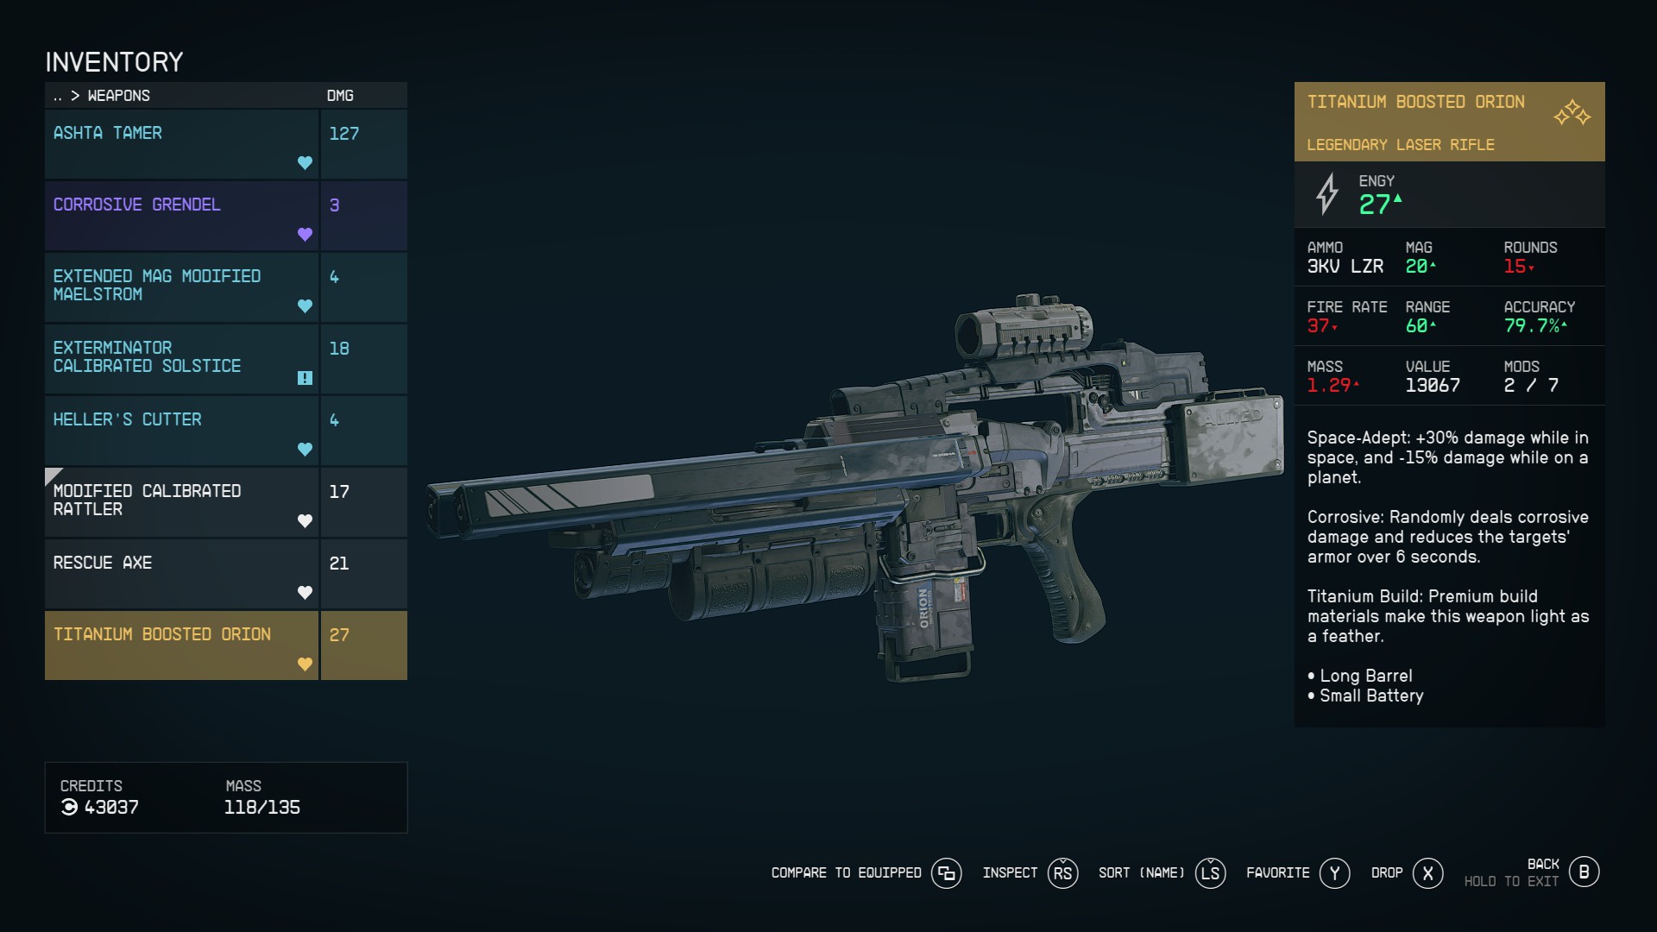Click the SORT by NAME icon
Image resolution: width=1657 pixels, height=932 pixels.
click(1208, 872)
